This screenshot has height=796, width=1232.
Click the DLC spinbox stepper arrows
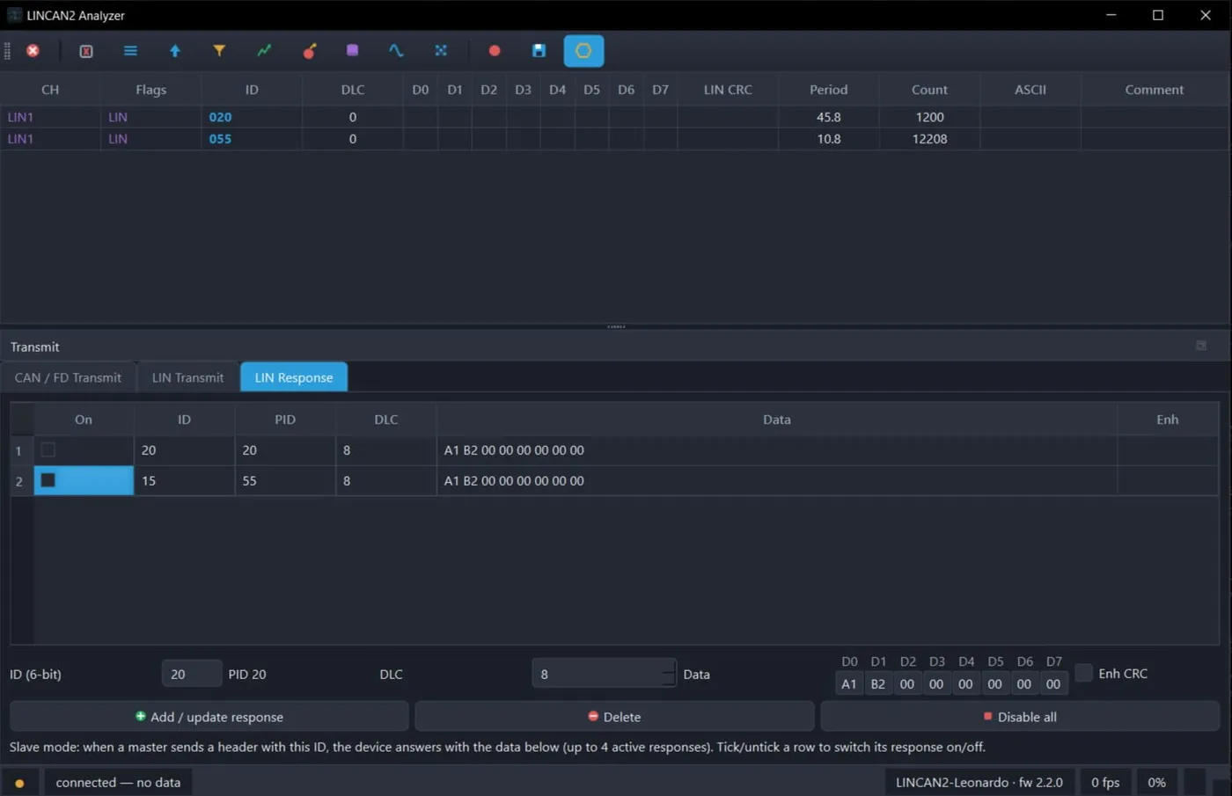coord(669,674)
